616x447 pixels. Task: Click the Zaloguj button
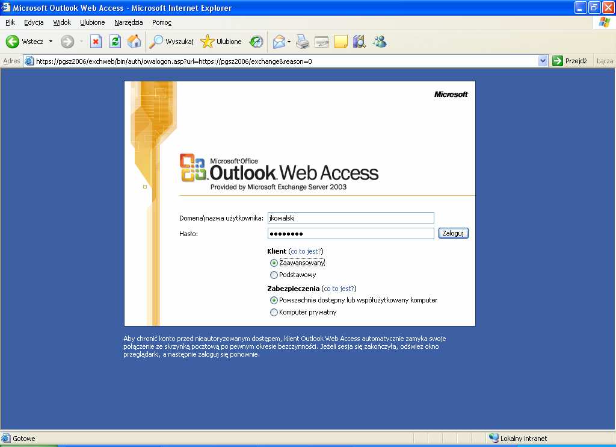453,233
